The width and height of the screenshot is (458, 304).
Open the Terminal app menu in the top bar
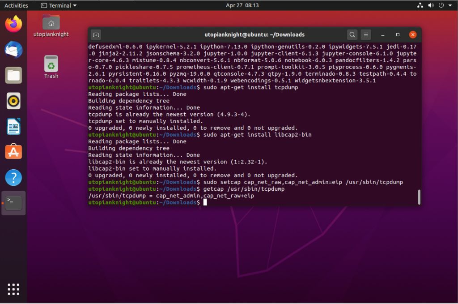coord(58,5)
